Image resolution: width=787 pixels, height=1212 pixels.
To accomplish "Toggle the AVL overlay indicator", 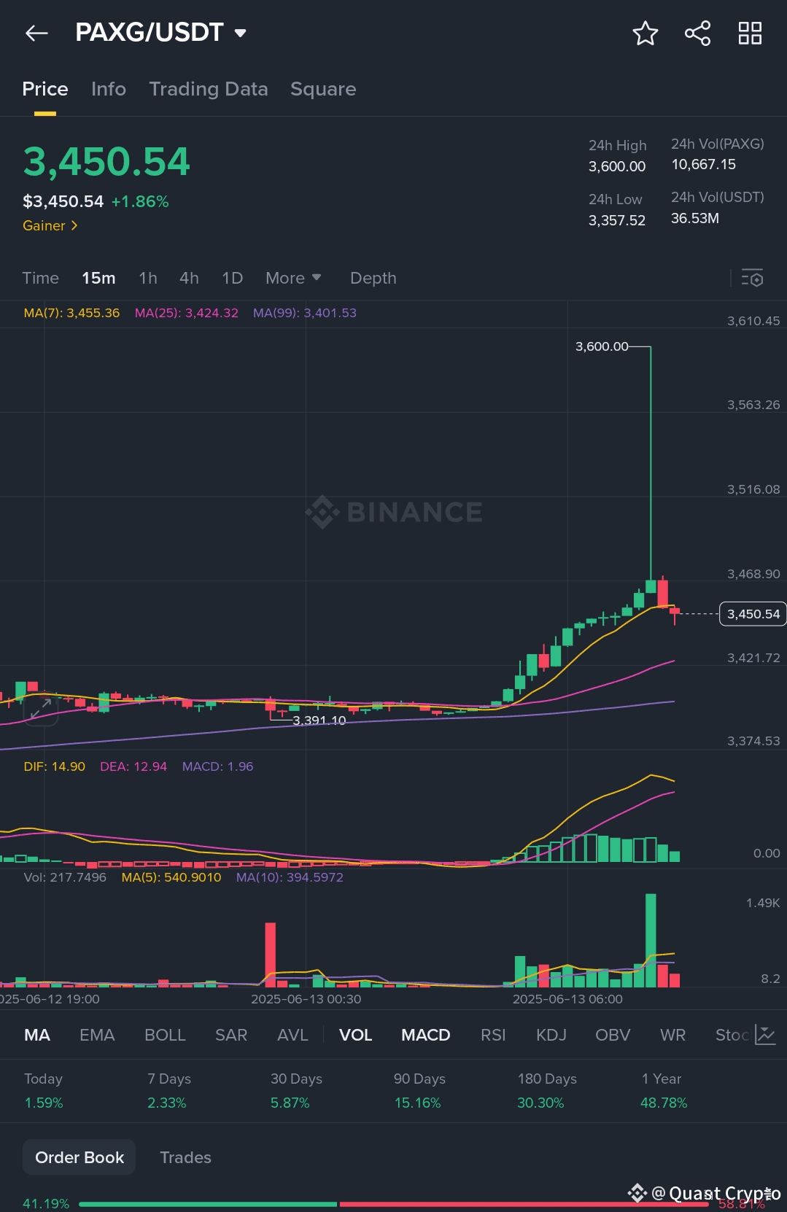I will click(x=292, y=1035).
